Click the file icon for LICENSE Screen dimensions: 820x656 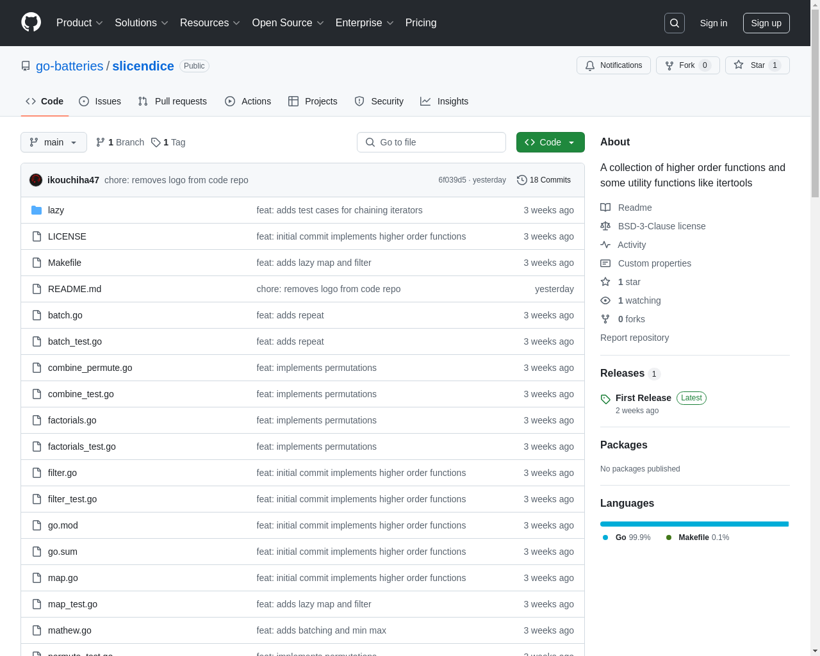pyautogui.click(x=37, y=236)
